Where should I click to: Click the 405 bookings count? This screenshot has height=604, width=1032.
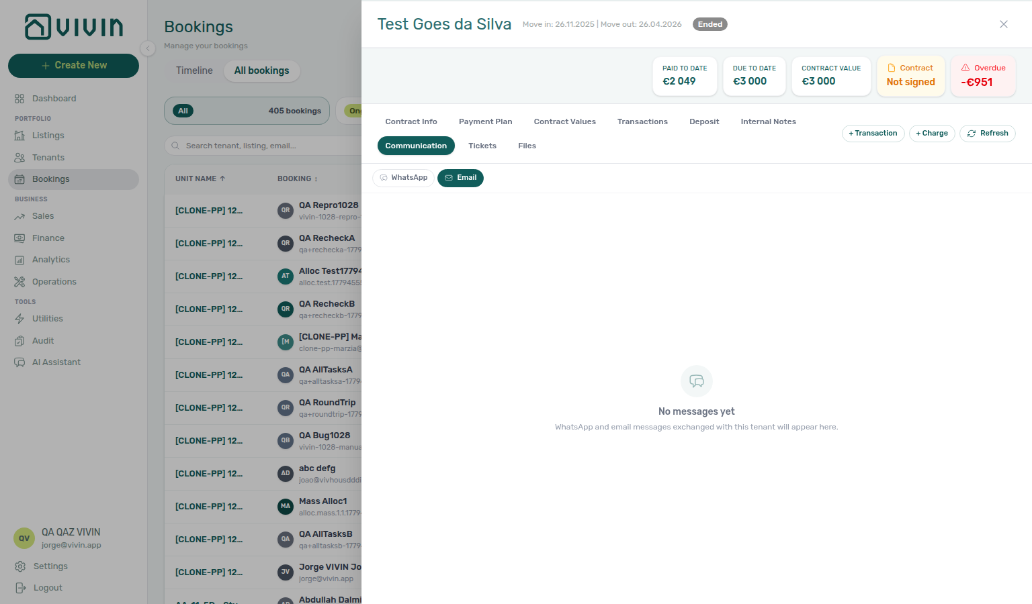pyautogui.click(x=295, y=111)
